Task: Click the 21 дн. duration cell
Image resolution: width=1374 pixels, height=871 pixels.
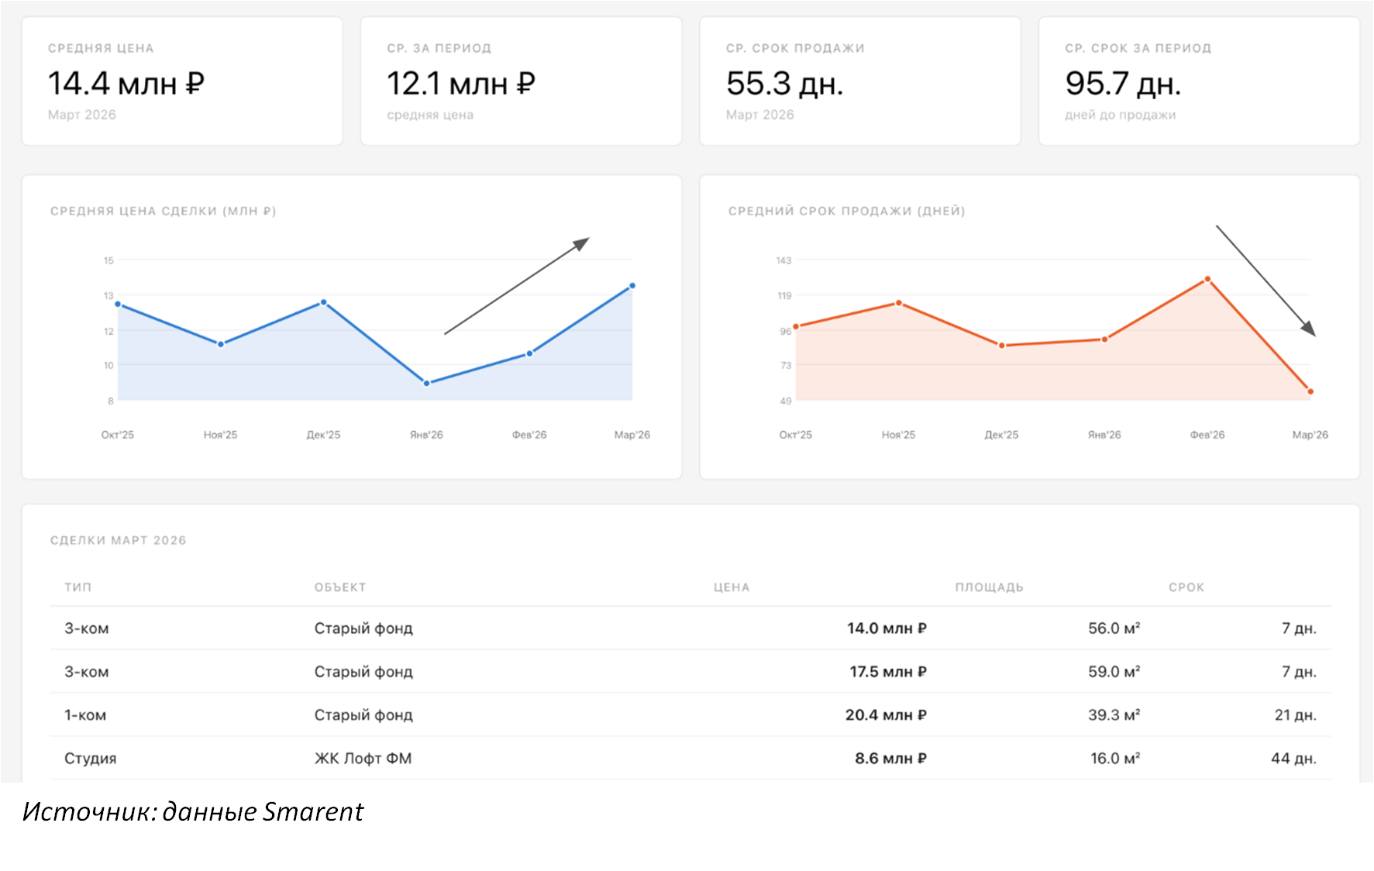Action: (x=1296, y=715)
